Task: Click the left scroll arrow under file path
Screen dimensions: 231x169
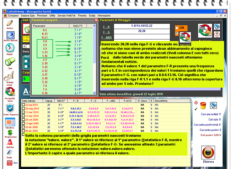Action: [x=24, y=46]
